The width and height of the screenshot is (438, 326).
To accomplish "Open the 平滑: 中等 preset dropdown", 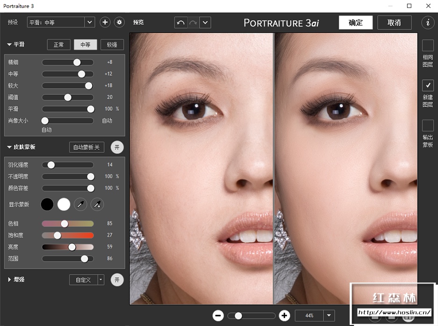I will [x=89, y=22].
